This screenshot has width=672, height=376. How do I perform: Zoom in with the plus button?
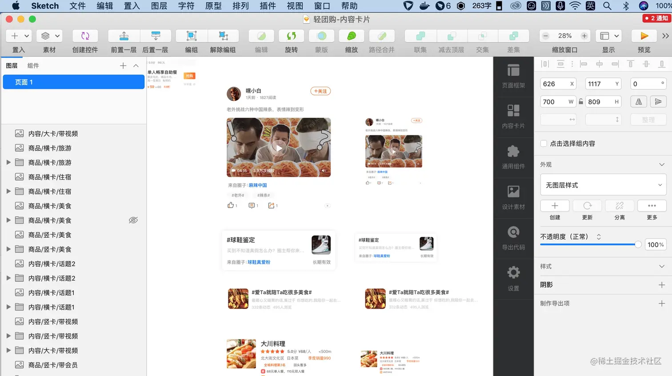[x=584, y=36]
